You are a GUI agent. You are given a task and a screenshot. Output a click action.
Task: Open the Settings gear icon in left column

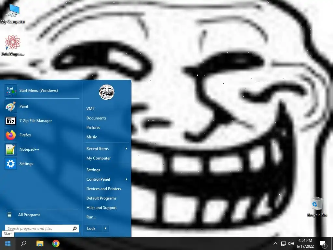click(11, 164)
